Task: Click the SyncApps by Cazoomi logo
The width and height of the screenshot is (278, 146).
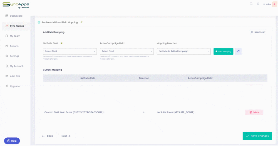Action: tap(16, 5)
